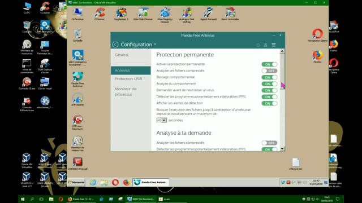The image size is (362, 203).
Task: Click the VM Démarrer start button
Action: pyautogui.click(x=76, y=182)
